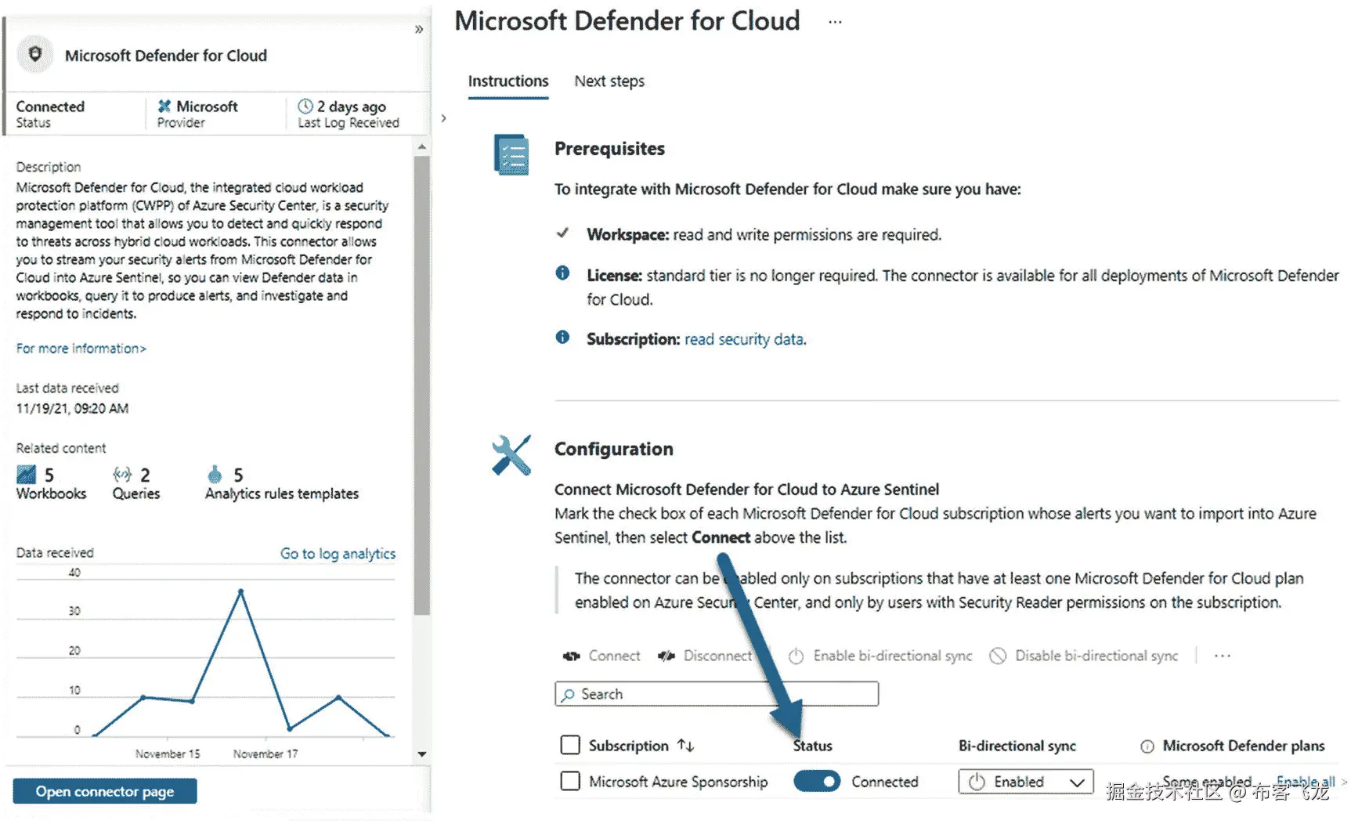Screen dimensions: 1351x824
Task: Click the search magnifier icon
Action: point(569,695)
